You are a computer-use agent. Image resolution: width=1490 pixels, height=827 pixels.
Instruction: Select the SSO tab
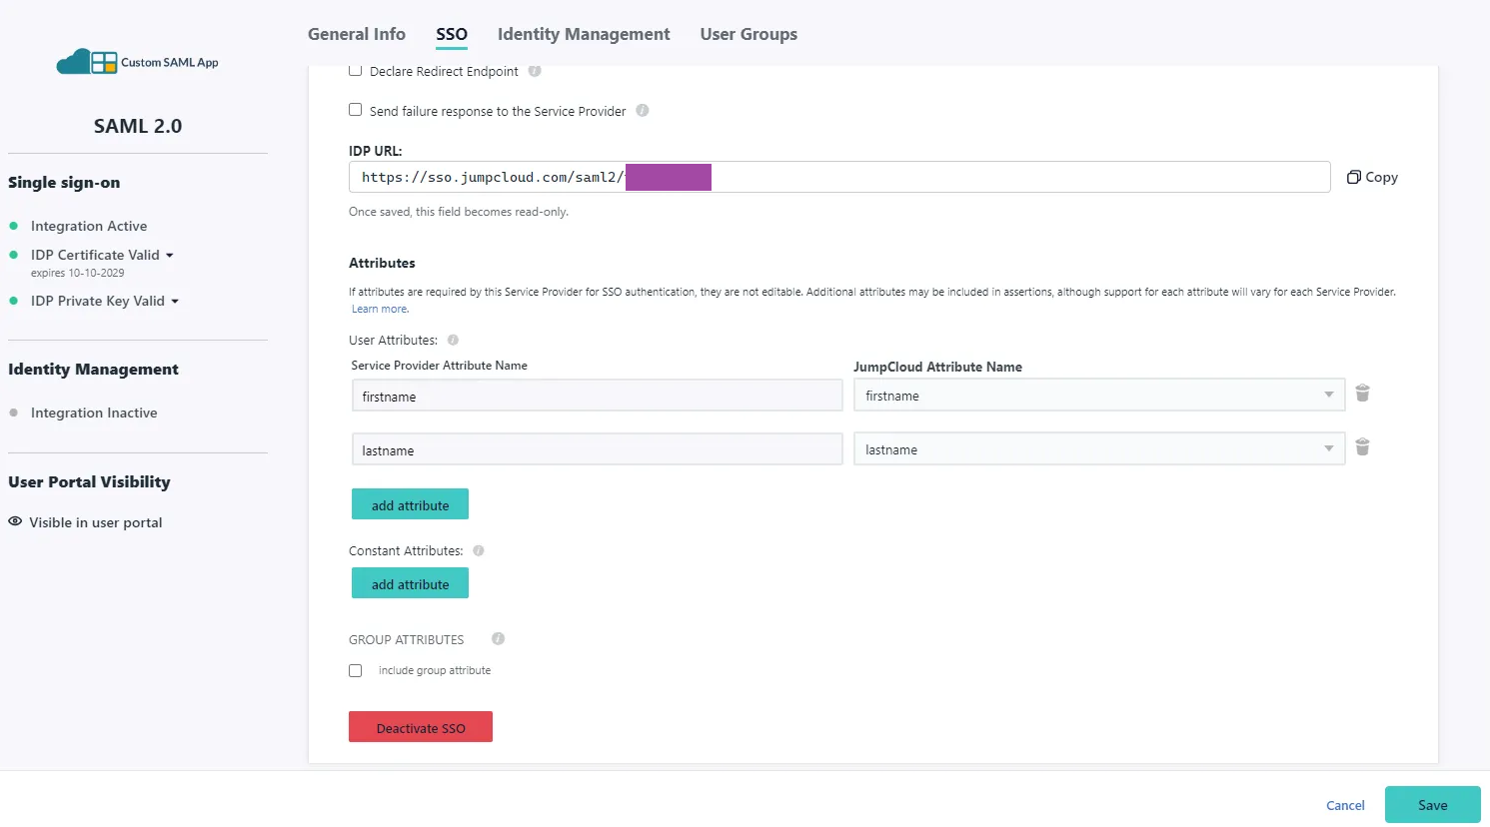click(x=452, y=34)
